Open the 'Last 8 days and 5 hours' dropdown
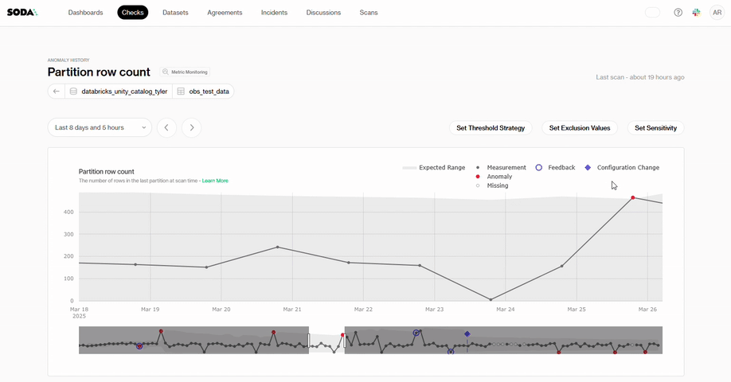Viewport: 731px width, 382px height. coord(100,127)
